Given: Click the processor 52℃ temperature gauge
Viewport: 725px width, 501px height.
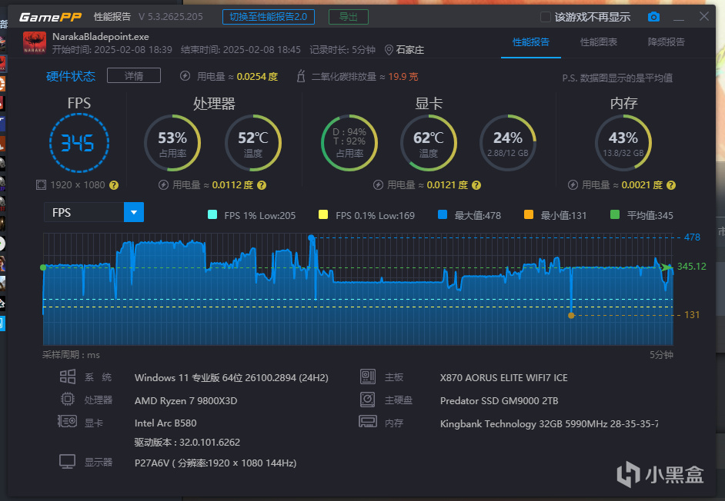Looking at the screenshot, I should click(253, 143).
